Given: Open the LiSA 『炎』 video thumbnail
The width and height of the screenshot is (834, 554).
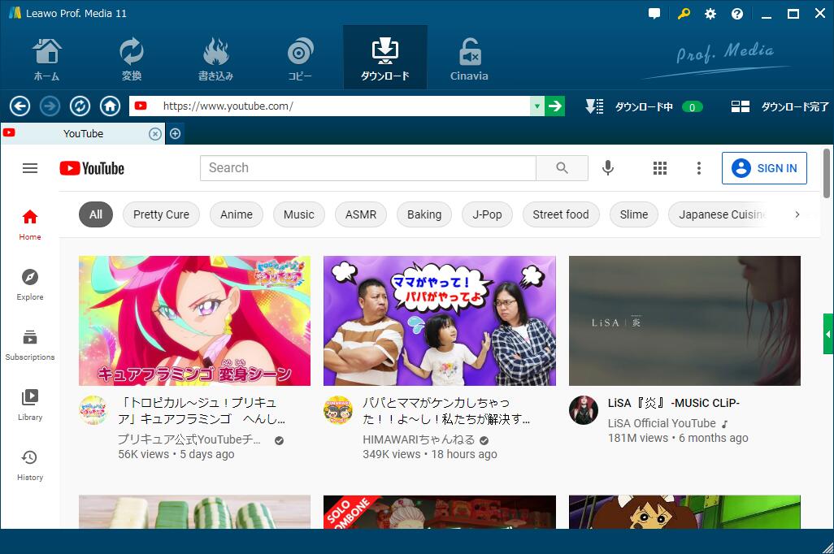Looking at the screenshot, I should pyautogui.click(x=684, y=320).
